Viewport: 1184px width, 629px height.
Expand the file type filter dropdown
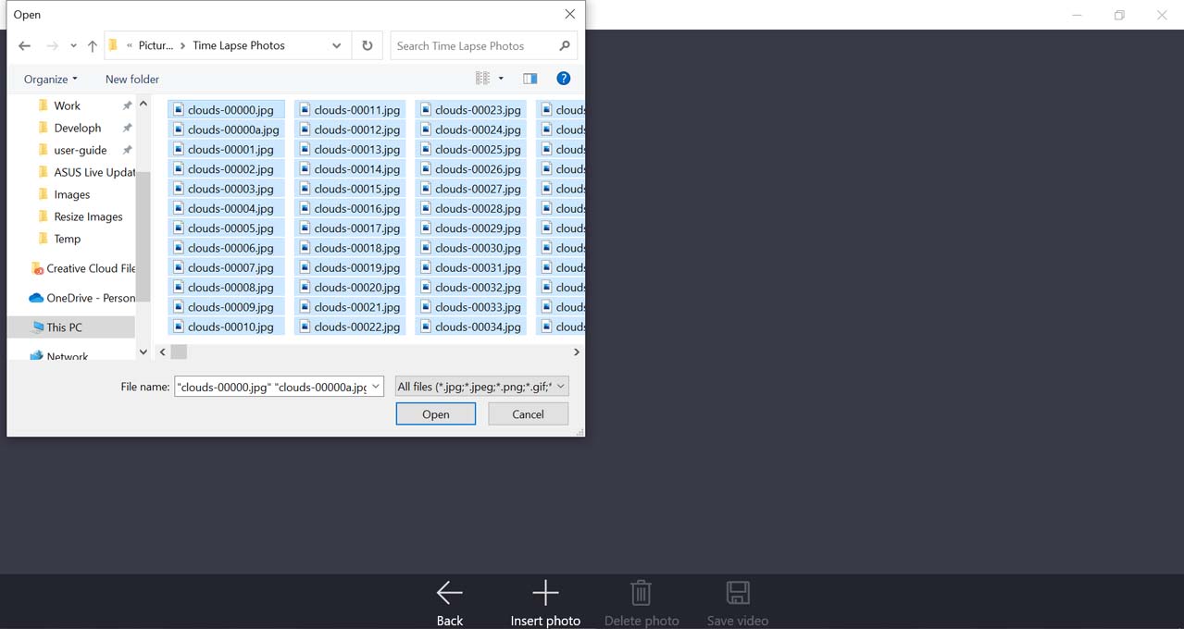(x=561, y=387)
